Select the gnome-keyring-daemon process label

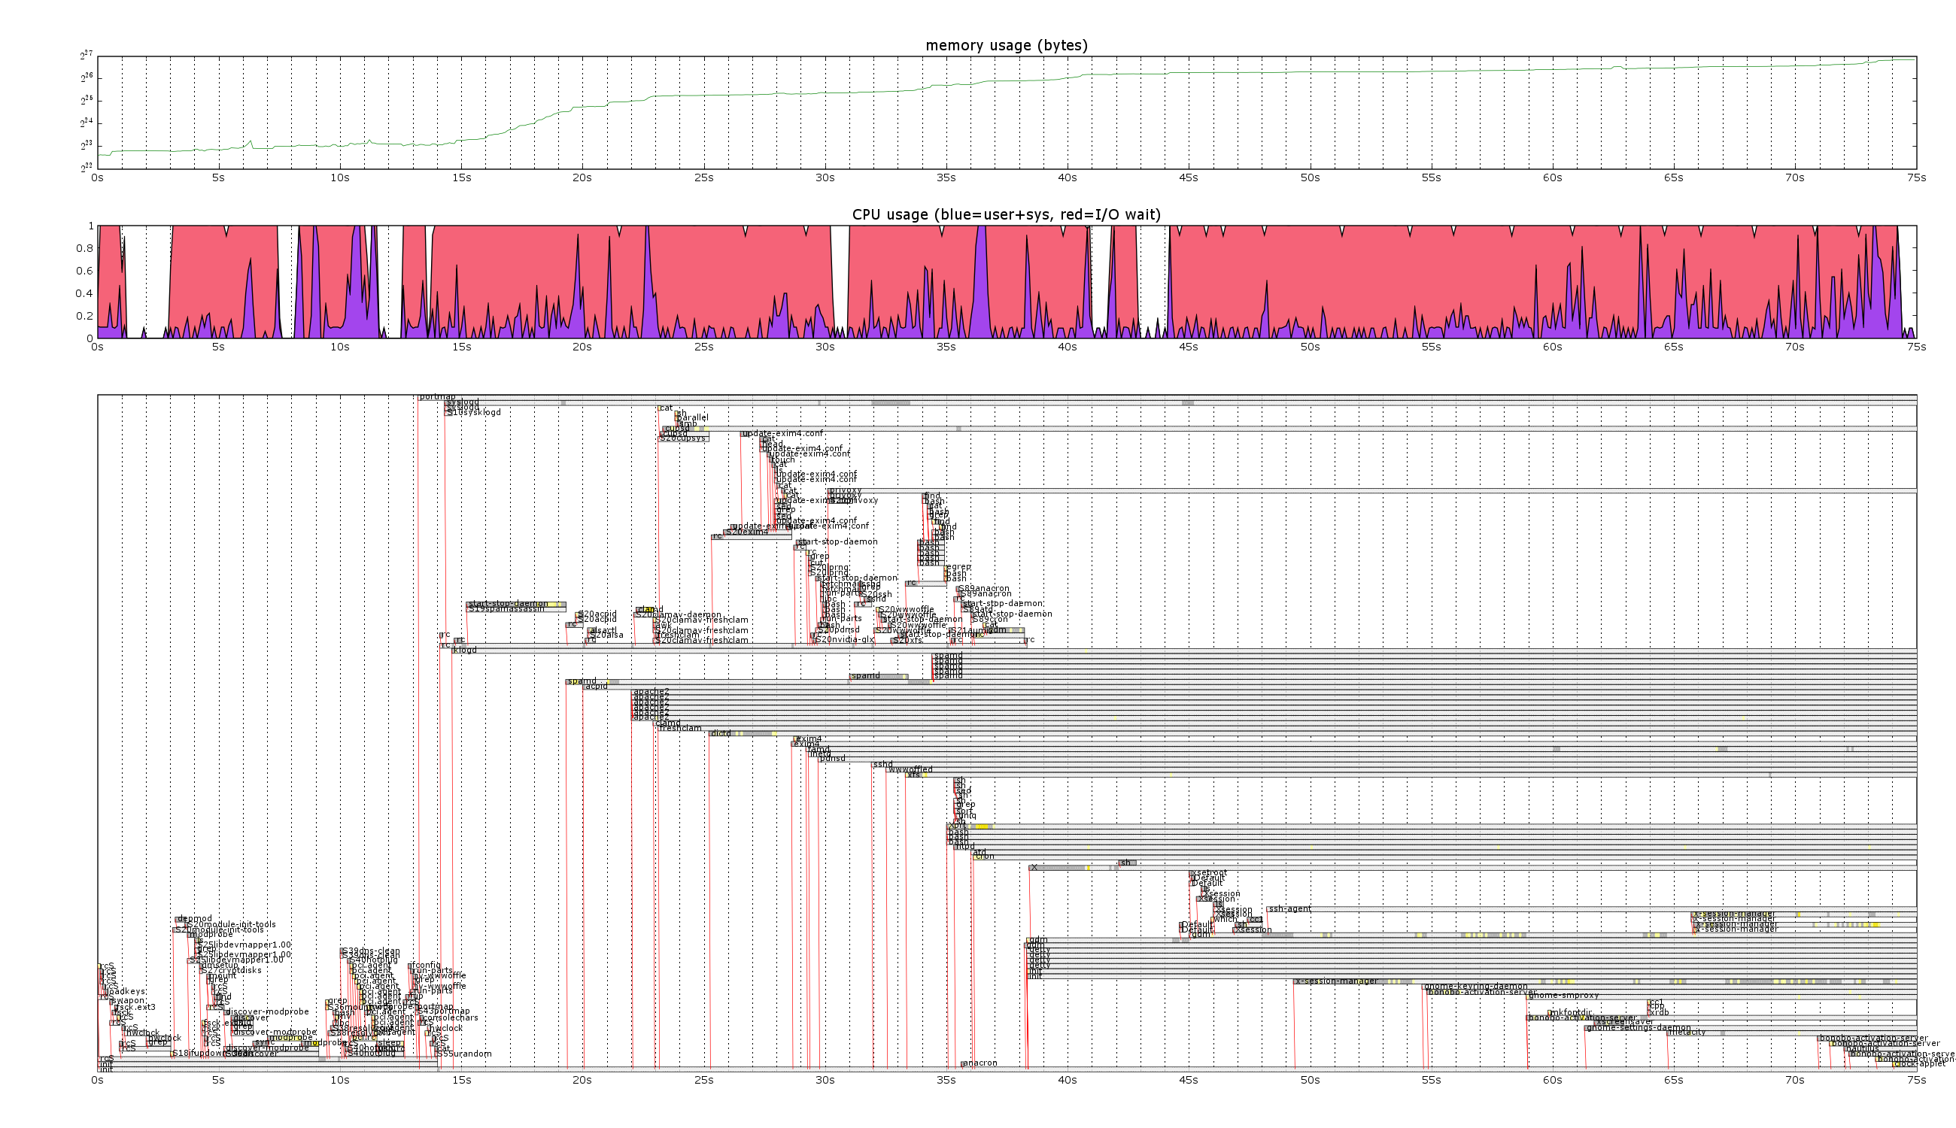click(x=1475, y=986)
